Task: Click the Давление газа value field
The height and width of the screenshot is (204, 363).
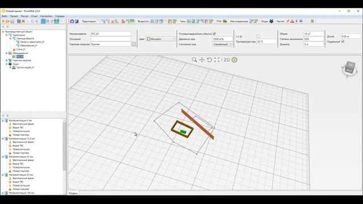Action: pos(222,39)
